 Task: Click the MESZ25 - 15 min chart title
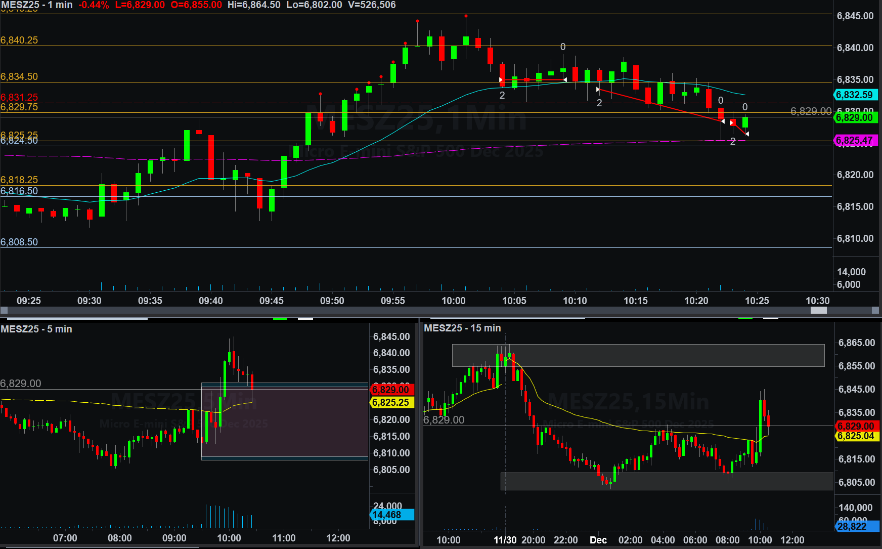pyautogui.click(x=462, y=328)
